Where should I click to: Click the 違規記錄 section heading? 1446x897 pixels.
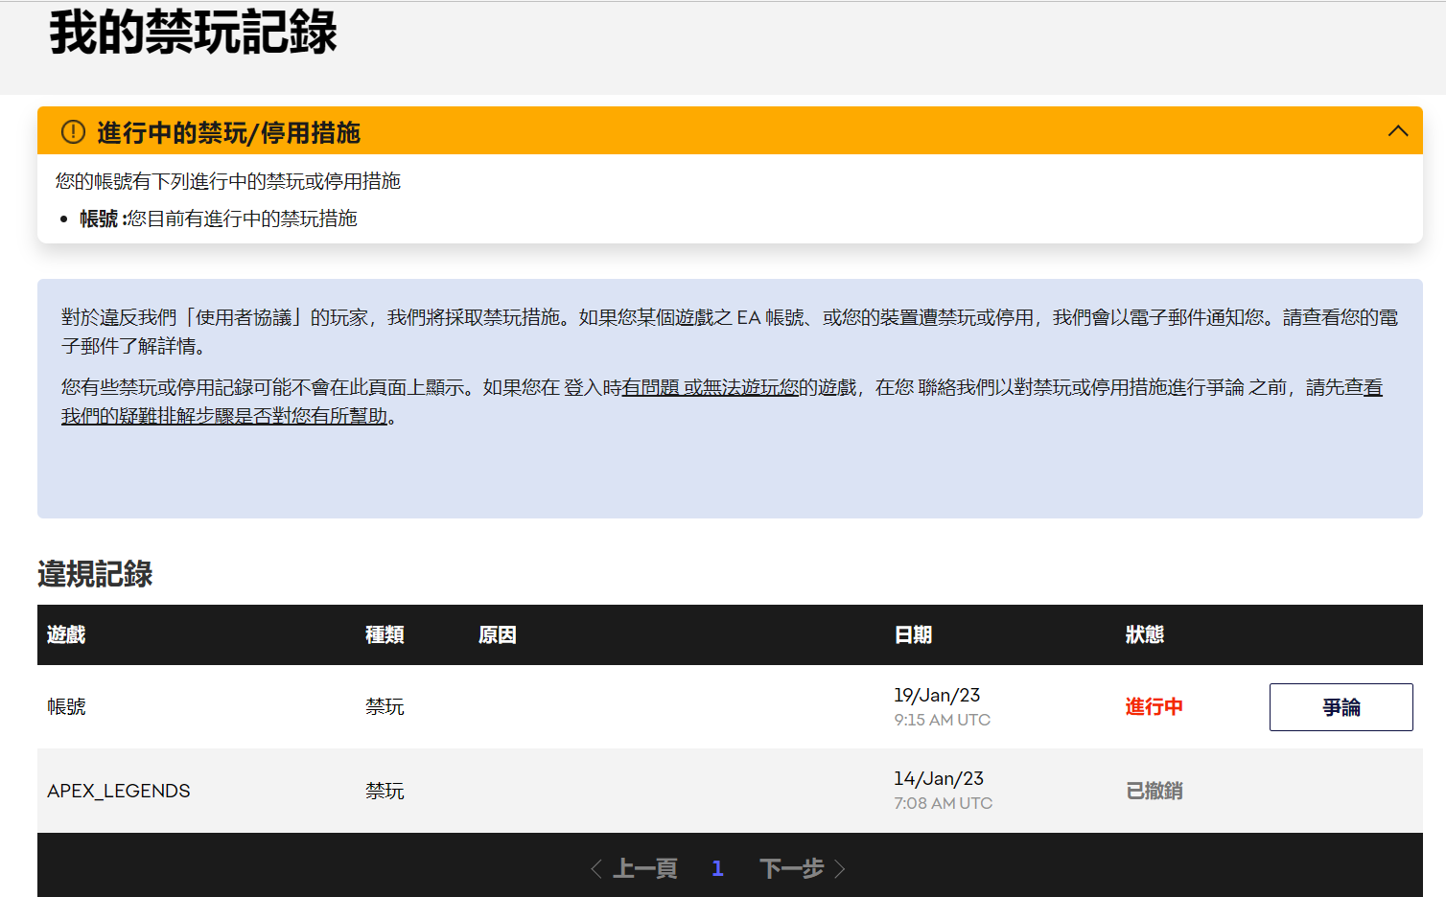coord(95,574)
